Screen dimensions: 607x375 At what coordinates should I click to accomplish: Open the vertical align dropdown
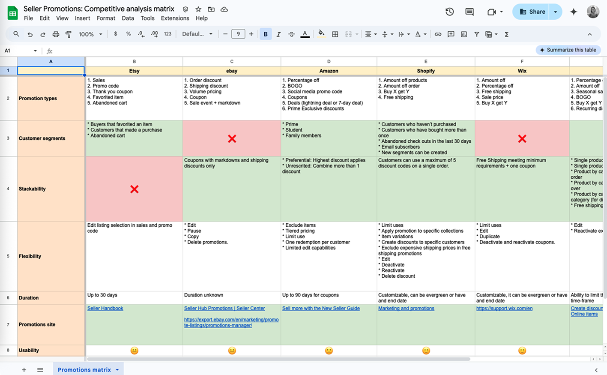(387, 34)
